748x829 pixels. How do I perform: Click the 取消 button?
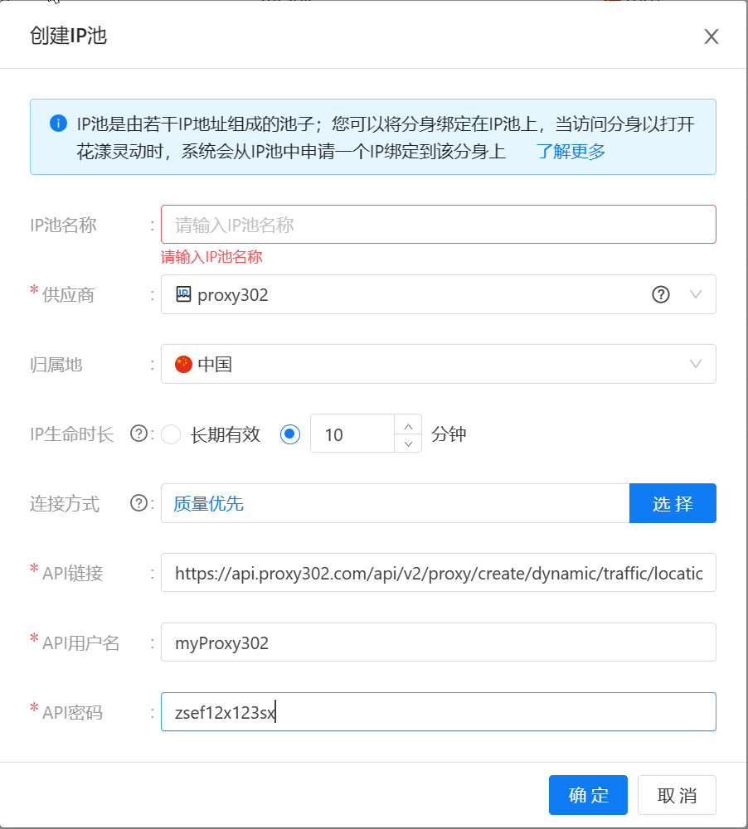point(677,795)
